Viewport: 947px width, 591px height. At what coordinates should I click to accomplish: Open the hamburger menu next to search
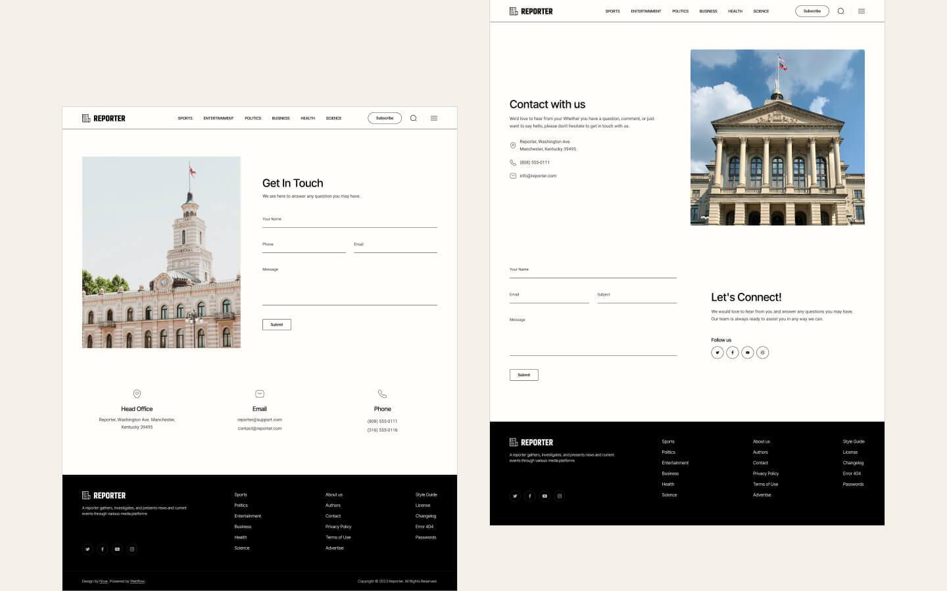pyautogui.click(x=433, y=118)
